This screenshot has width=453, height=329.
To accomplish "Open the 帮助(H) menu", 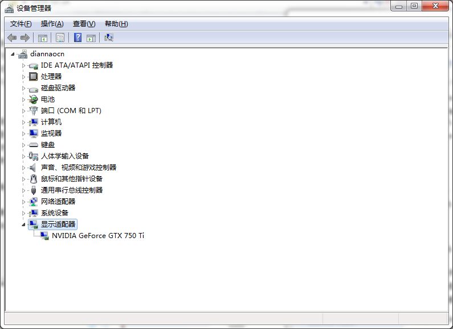I will 116,23.
